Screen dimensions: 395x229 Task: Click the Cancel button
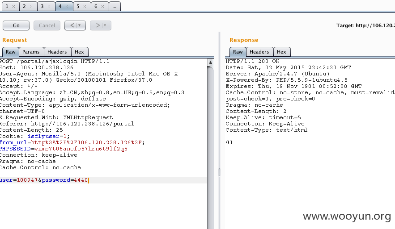47,25
